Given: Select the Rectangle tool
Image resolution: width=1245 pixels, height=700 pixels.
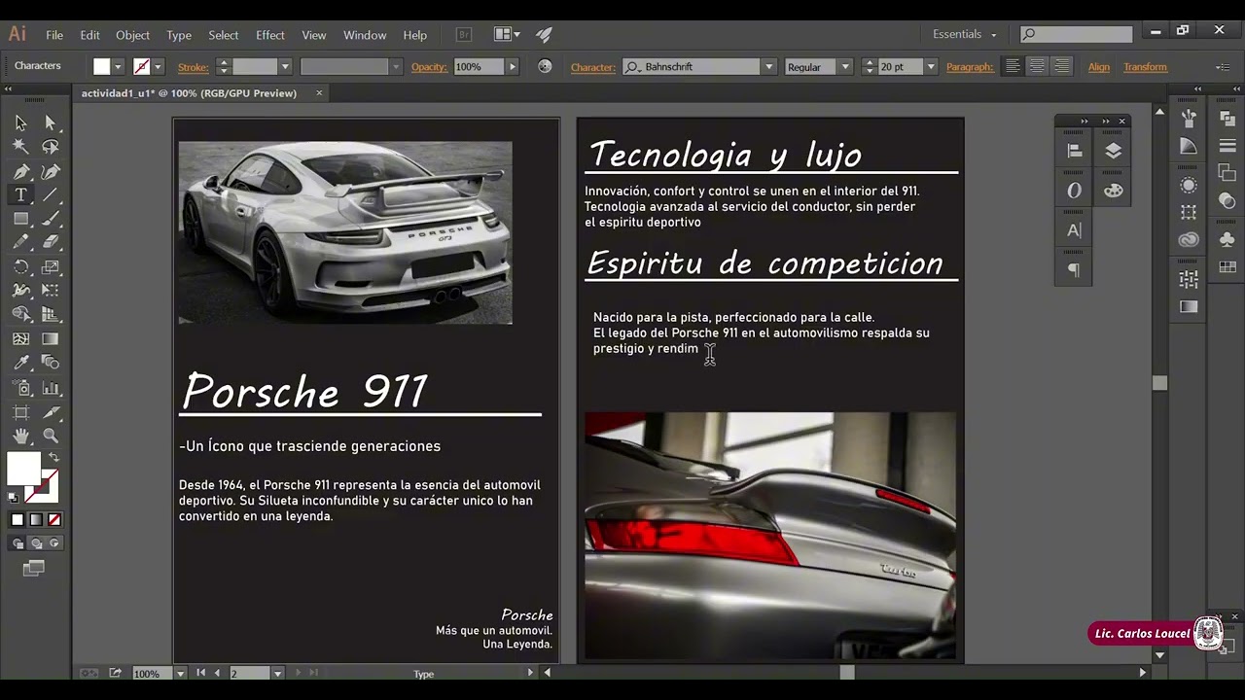Looking at the screenshot, I should tap(20, 219).
